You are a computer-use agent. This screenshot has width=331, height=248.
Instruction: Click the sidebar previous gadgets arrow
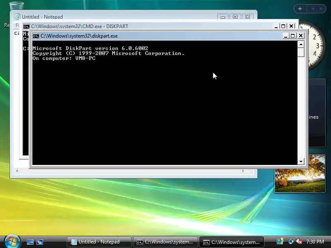click(313, 9)
